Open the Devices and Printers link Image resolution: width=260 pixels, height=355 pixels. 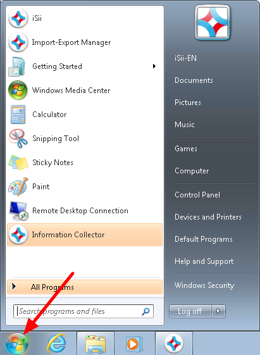(x=208, y=217)
